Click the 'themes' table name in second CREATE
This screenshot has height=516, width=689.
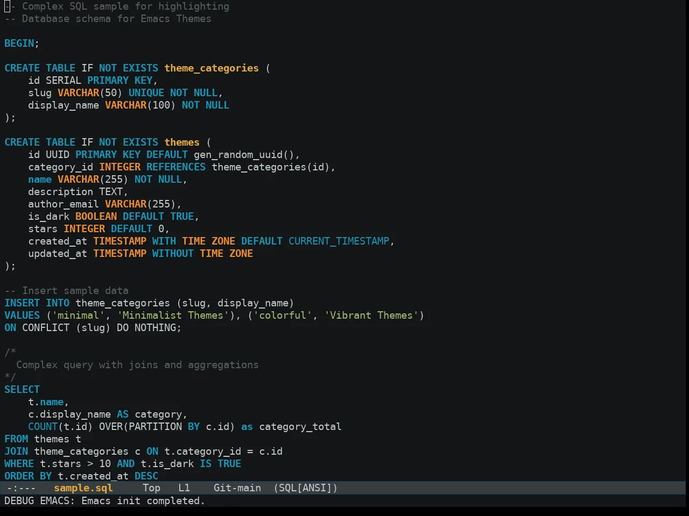tap(182, 142)
